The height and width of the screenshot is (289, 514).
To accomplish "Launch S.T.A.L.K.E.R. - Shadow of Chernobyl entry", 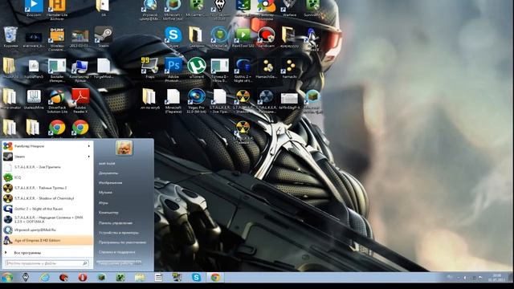I will tap(48, 198).
